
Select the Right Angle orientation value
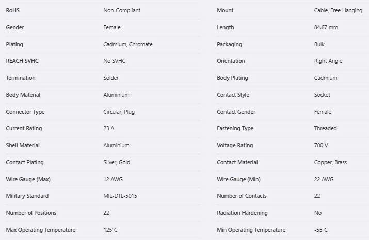point(328,61)
